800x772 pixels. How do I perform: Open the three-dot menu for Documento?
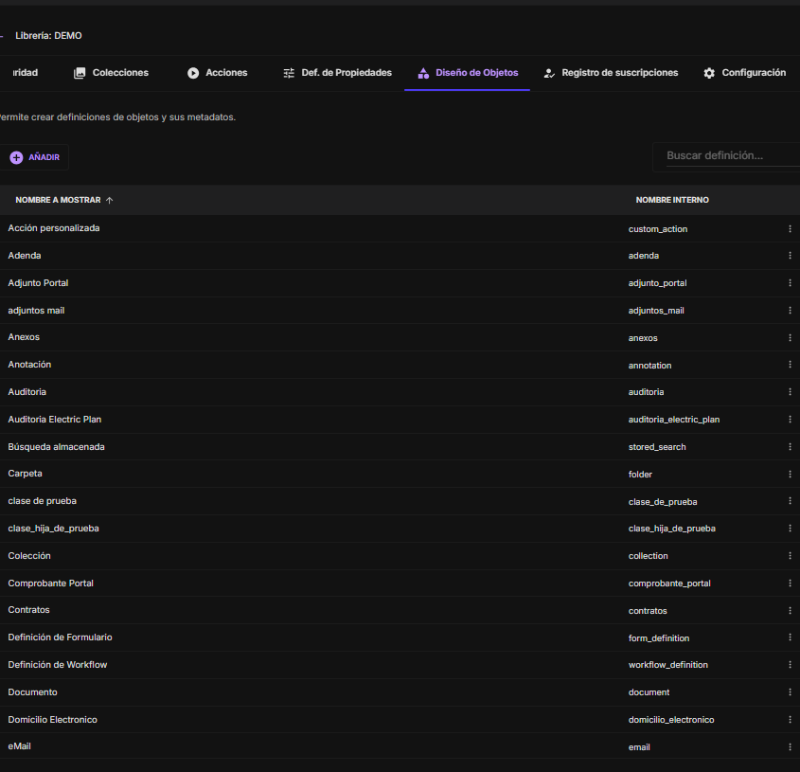tap(790, 691)
